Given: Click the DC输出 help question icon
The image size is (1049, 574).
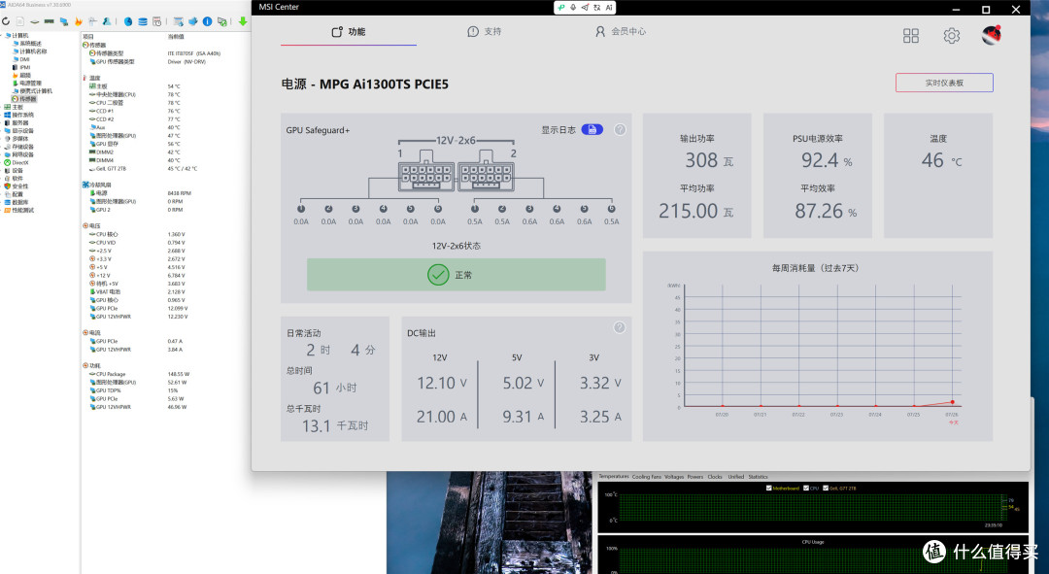Looking at the screenshot, I should click(x=620, y=327).
